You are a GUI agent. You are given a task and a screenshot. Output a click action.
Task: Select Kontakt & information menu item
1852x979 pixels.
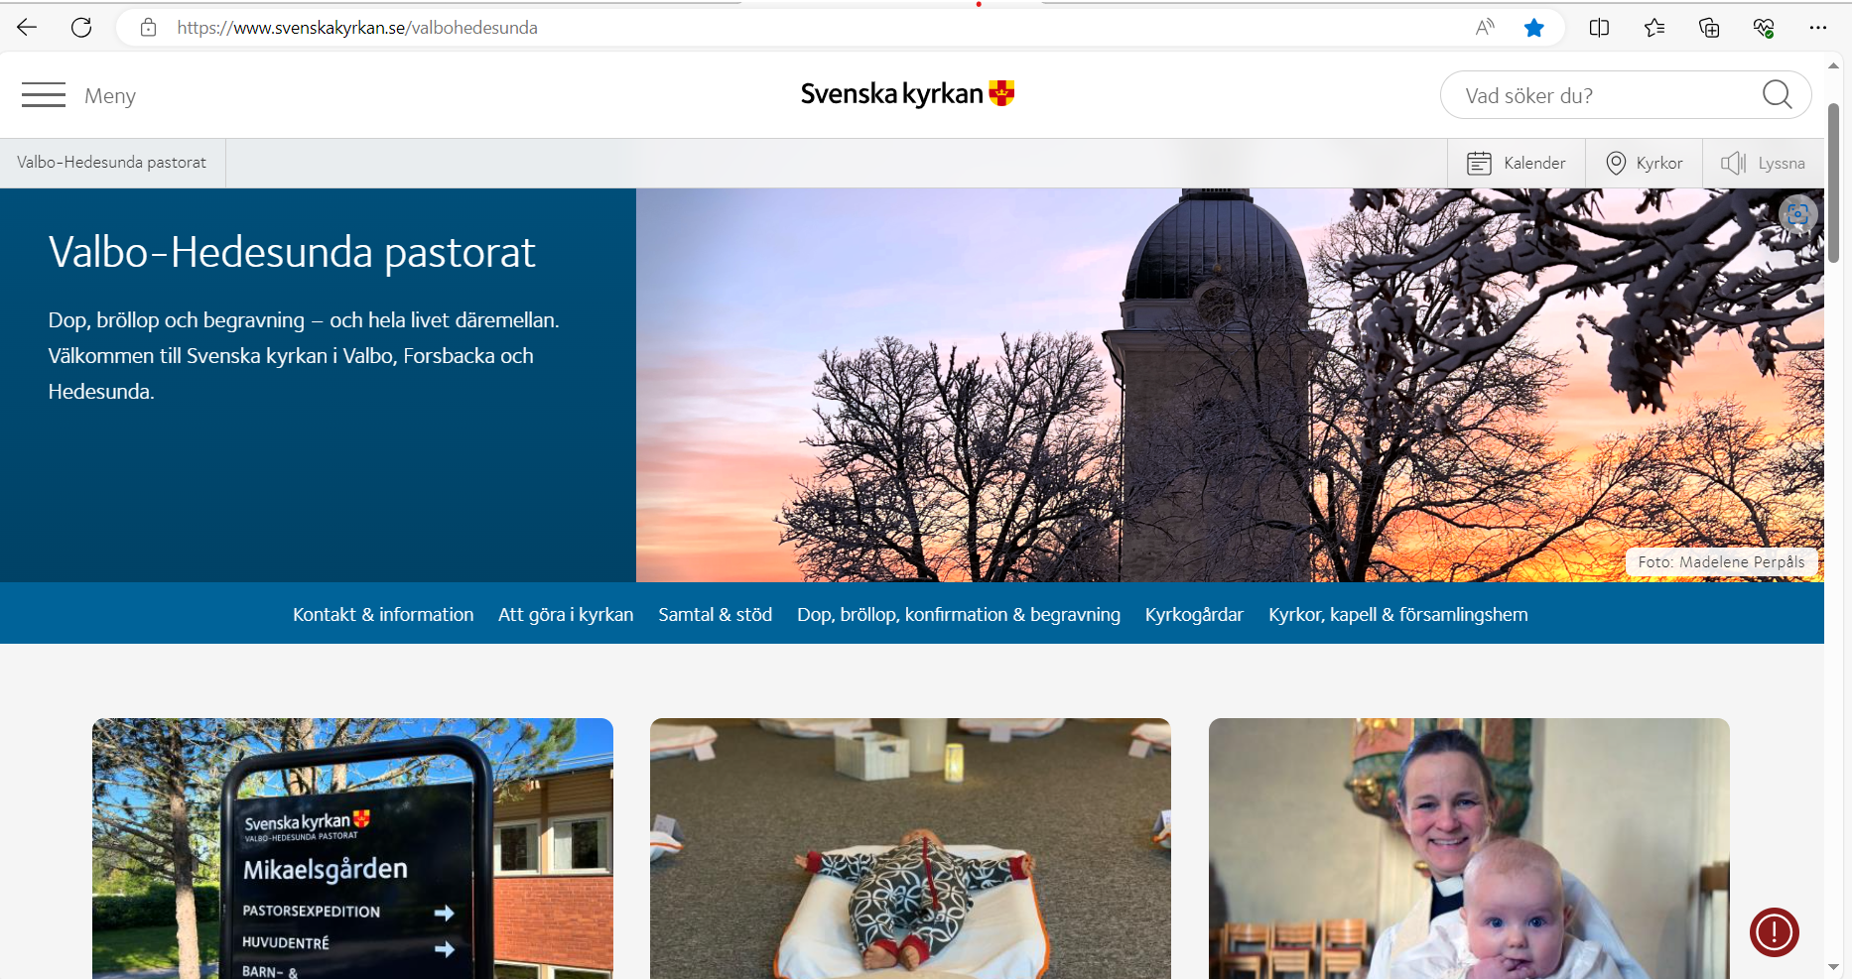(383, 615)
